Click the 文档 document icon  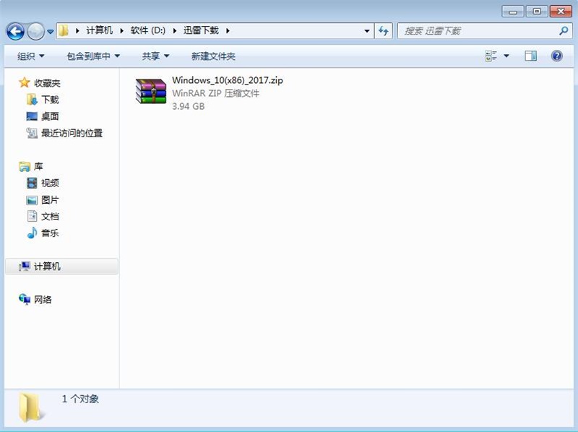click(x=32, y=216)
